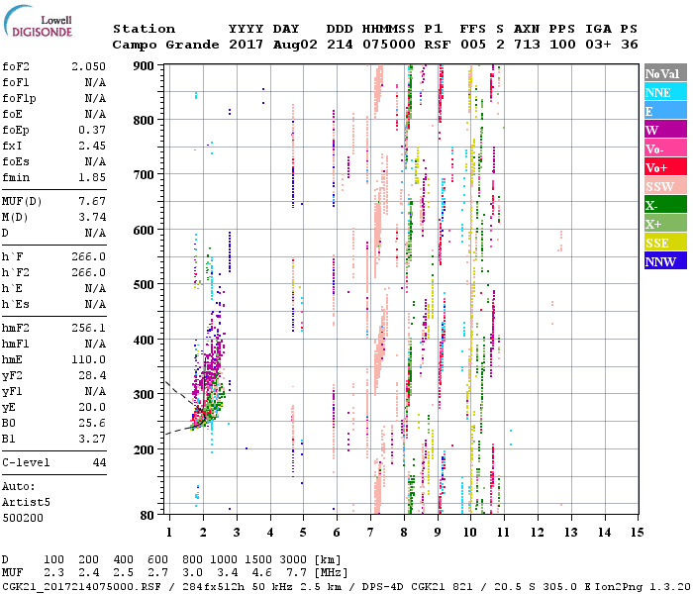Click the foF1 N/A value
Screen dimensions: 693x594
click(95, 82)
